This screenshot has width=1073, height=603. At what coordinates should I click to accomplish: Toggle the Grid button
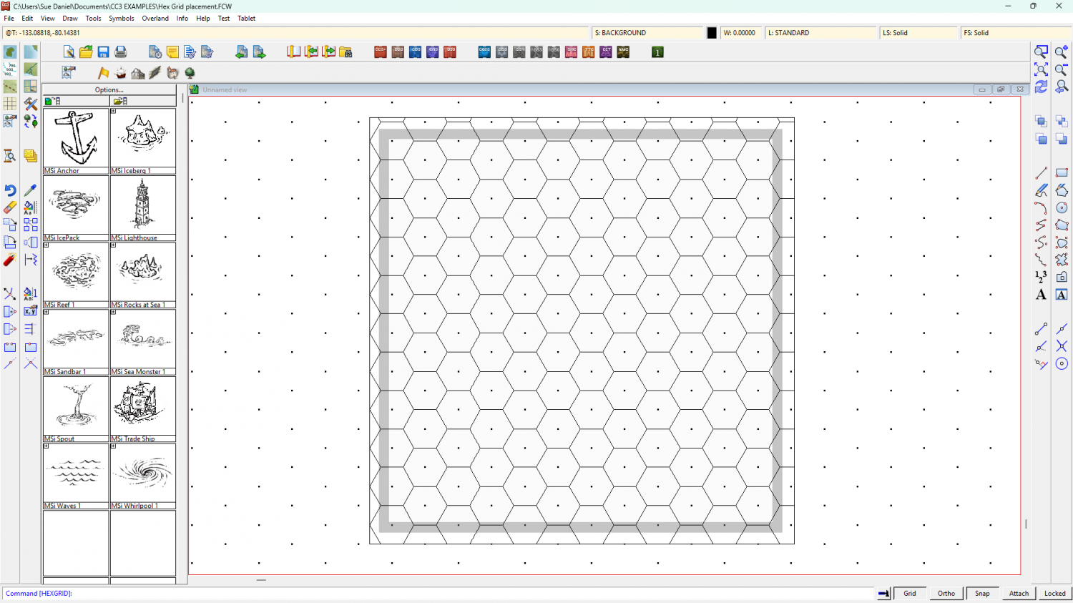pos(909,593)
